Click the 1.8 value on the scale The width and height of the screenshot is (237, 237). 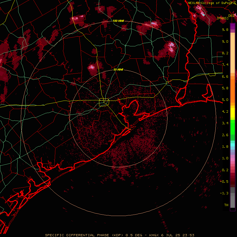[225, 147]
